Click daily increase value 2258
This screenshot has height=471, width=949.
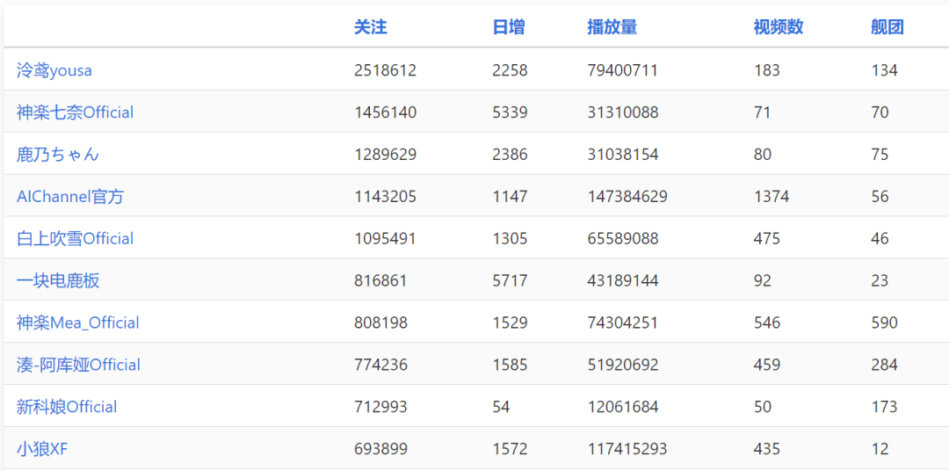point(511,71)
